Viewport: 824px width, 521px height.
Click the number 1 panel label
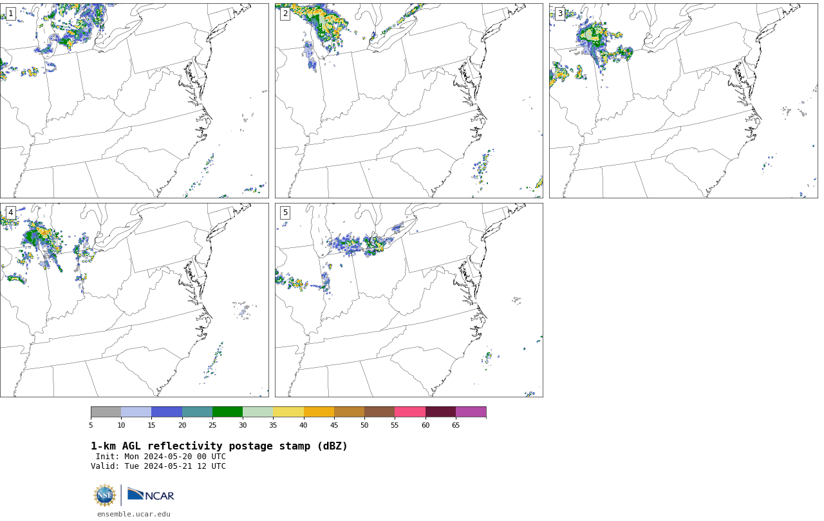point(10,14)
